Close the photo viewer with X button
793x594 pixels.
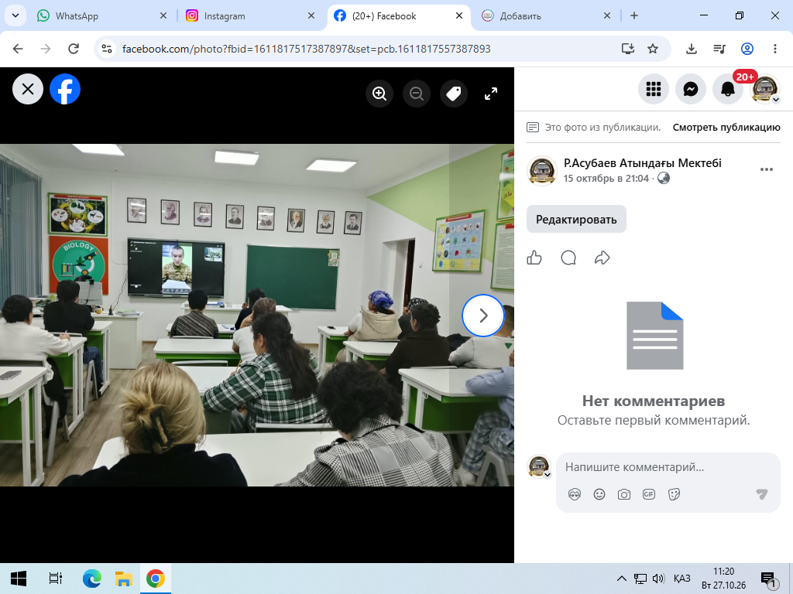pos(28,90)
